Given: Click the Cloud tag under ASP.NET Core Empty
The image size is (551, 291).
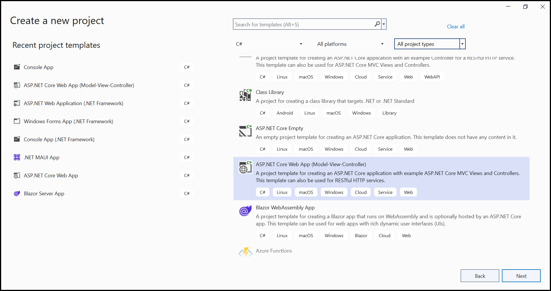Looking at the screenshot, I should pos(361,149).
